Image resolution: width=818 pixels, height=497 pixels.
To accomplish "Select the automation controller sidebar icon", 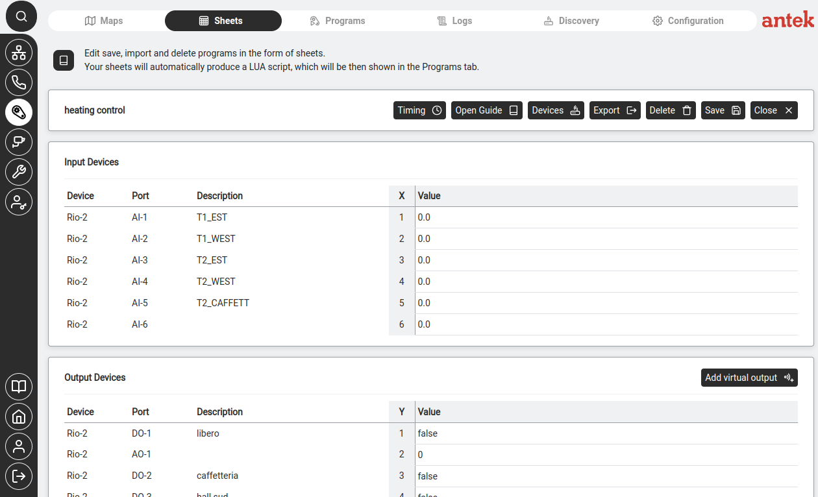I will pos(19,112).
